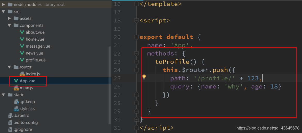Viewport: 302px width, 133px height.
Task: Fold the script block on line 18
Action: tap(136, 21)
